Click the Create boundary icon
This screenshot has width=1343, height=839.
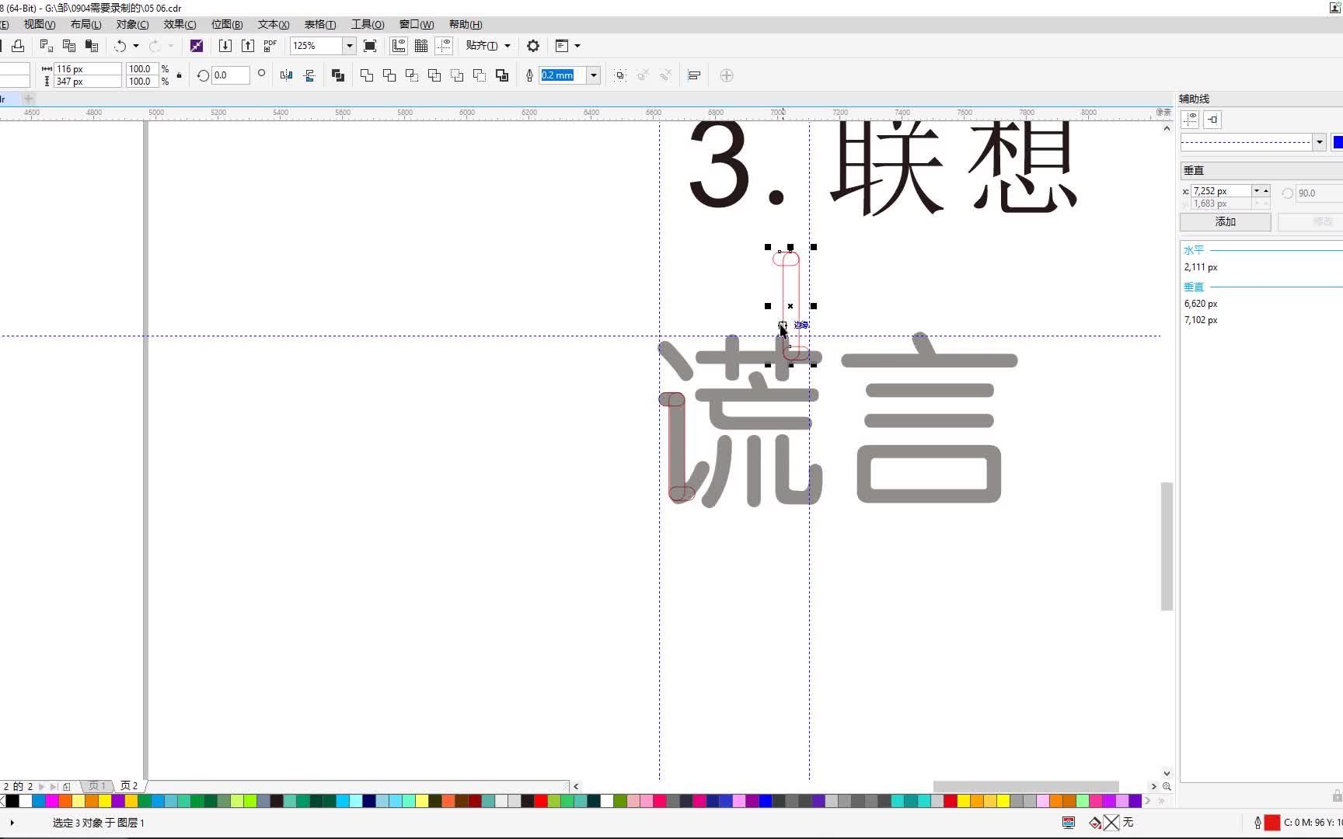(502, 75)
